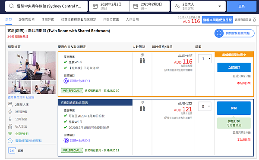259x160 pixels.
Task: Click the info icon beside free cancellation date
Action: point(107,128)
